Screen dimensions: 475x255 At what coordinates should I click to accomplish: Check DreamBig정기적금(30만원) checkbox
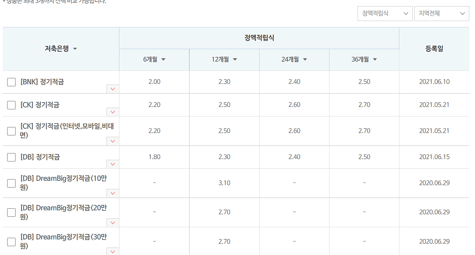11,242
